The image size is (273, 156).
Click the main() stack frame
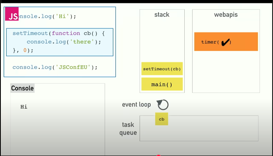point(162,84)
